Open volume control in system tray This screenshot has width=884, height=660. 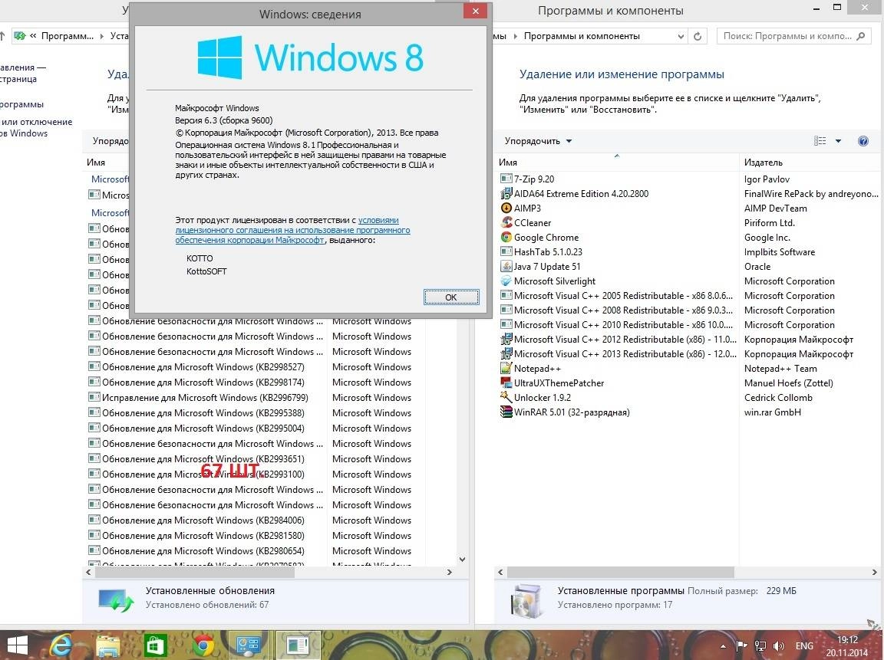[x=779, y=646]
